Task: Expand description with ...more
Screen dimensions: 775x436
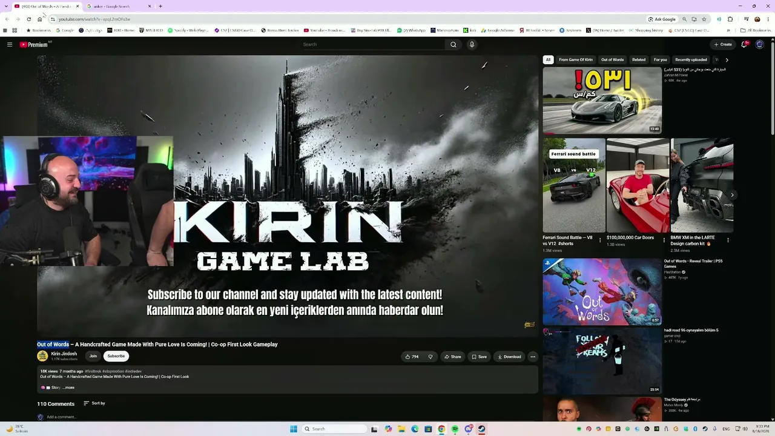Action: point(68,388)
